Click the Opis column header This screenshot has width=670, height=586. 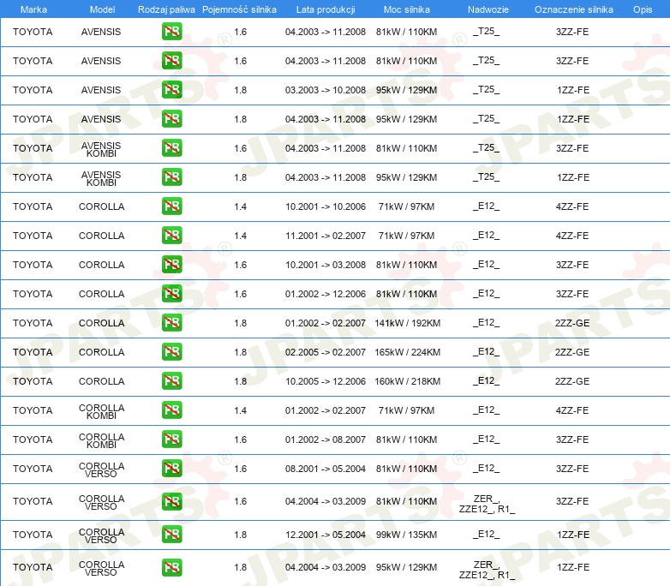[643, 9]
